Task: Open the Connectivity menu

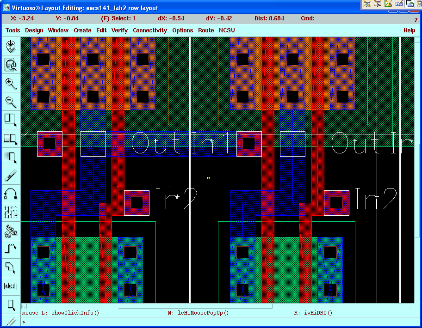Action: (150, 30)
